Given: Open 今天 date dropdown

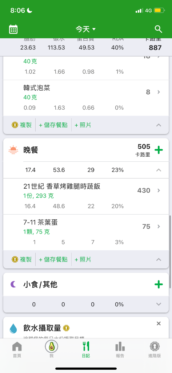Looking at the screenshot, I should coord(86,29).
